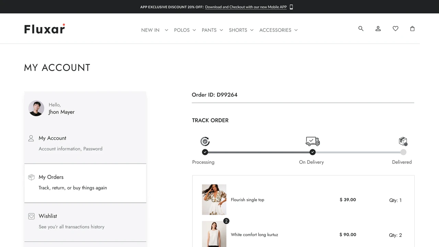This screenshot has width=439, height=247.
Task: Click the MY ACCOUNT page heading
Action: click(x=57, y=68)
